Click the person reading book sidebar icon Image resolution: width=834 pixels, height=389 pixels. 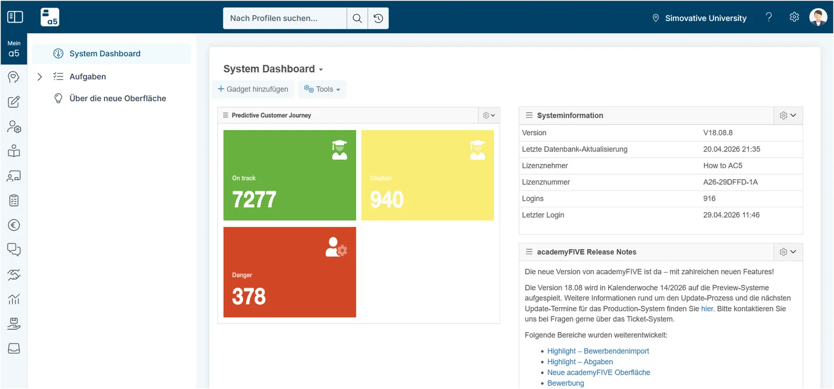point(14,151)
